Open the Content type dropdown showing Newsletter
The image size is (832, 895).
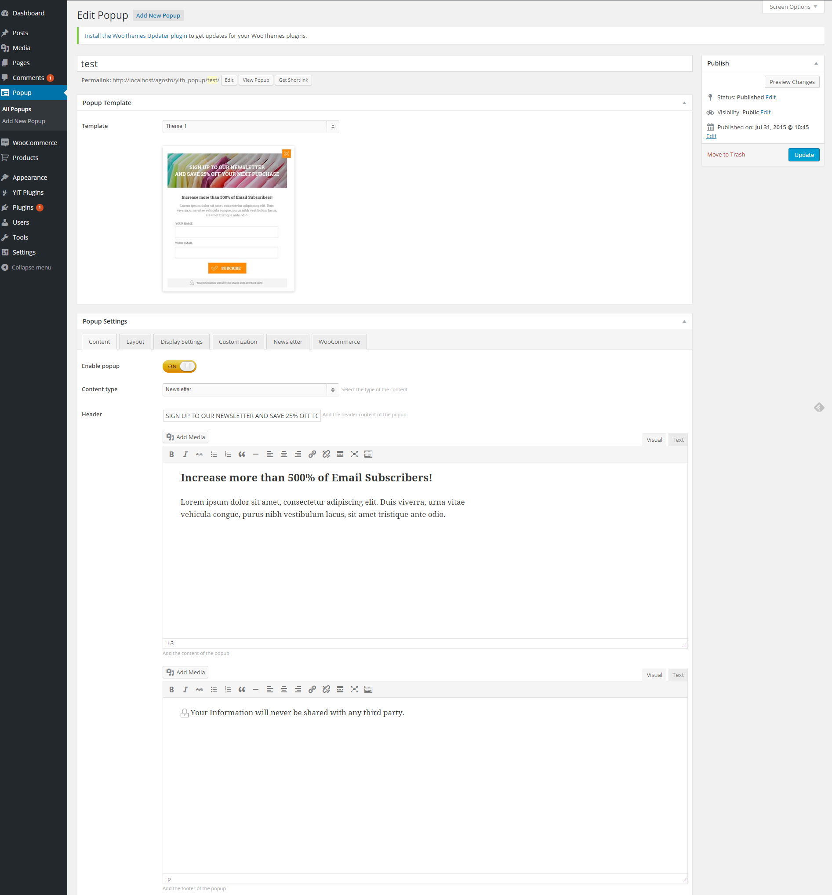pyautogui.click(x=251, y=389)
